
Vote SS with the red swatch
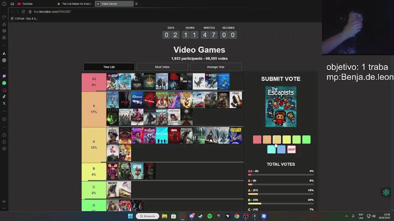257,140
